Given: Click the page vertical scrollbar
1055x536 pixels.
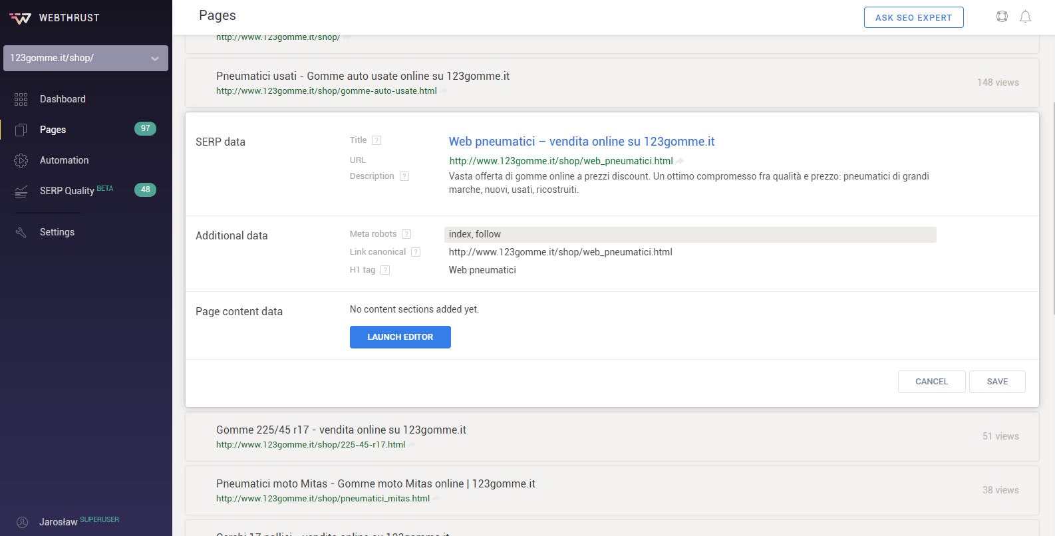Looking at the screenshot, I should point(1052,208).
